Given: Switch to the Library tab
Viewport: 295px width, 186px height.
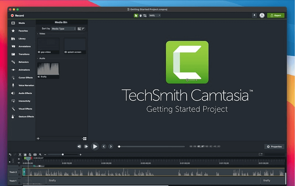Looking at the screenshot, I should (x=21, y=39).
